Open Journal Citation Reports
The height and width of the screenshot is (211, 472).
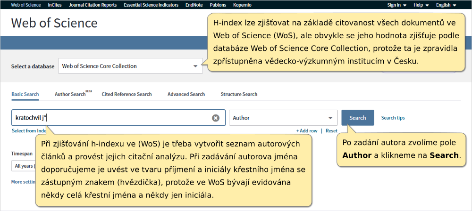pyautogui.click(x=93, y=5)
